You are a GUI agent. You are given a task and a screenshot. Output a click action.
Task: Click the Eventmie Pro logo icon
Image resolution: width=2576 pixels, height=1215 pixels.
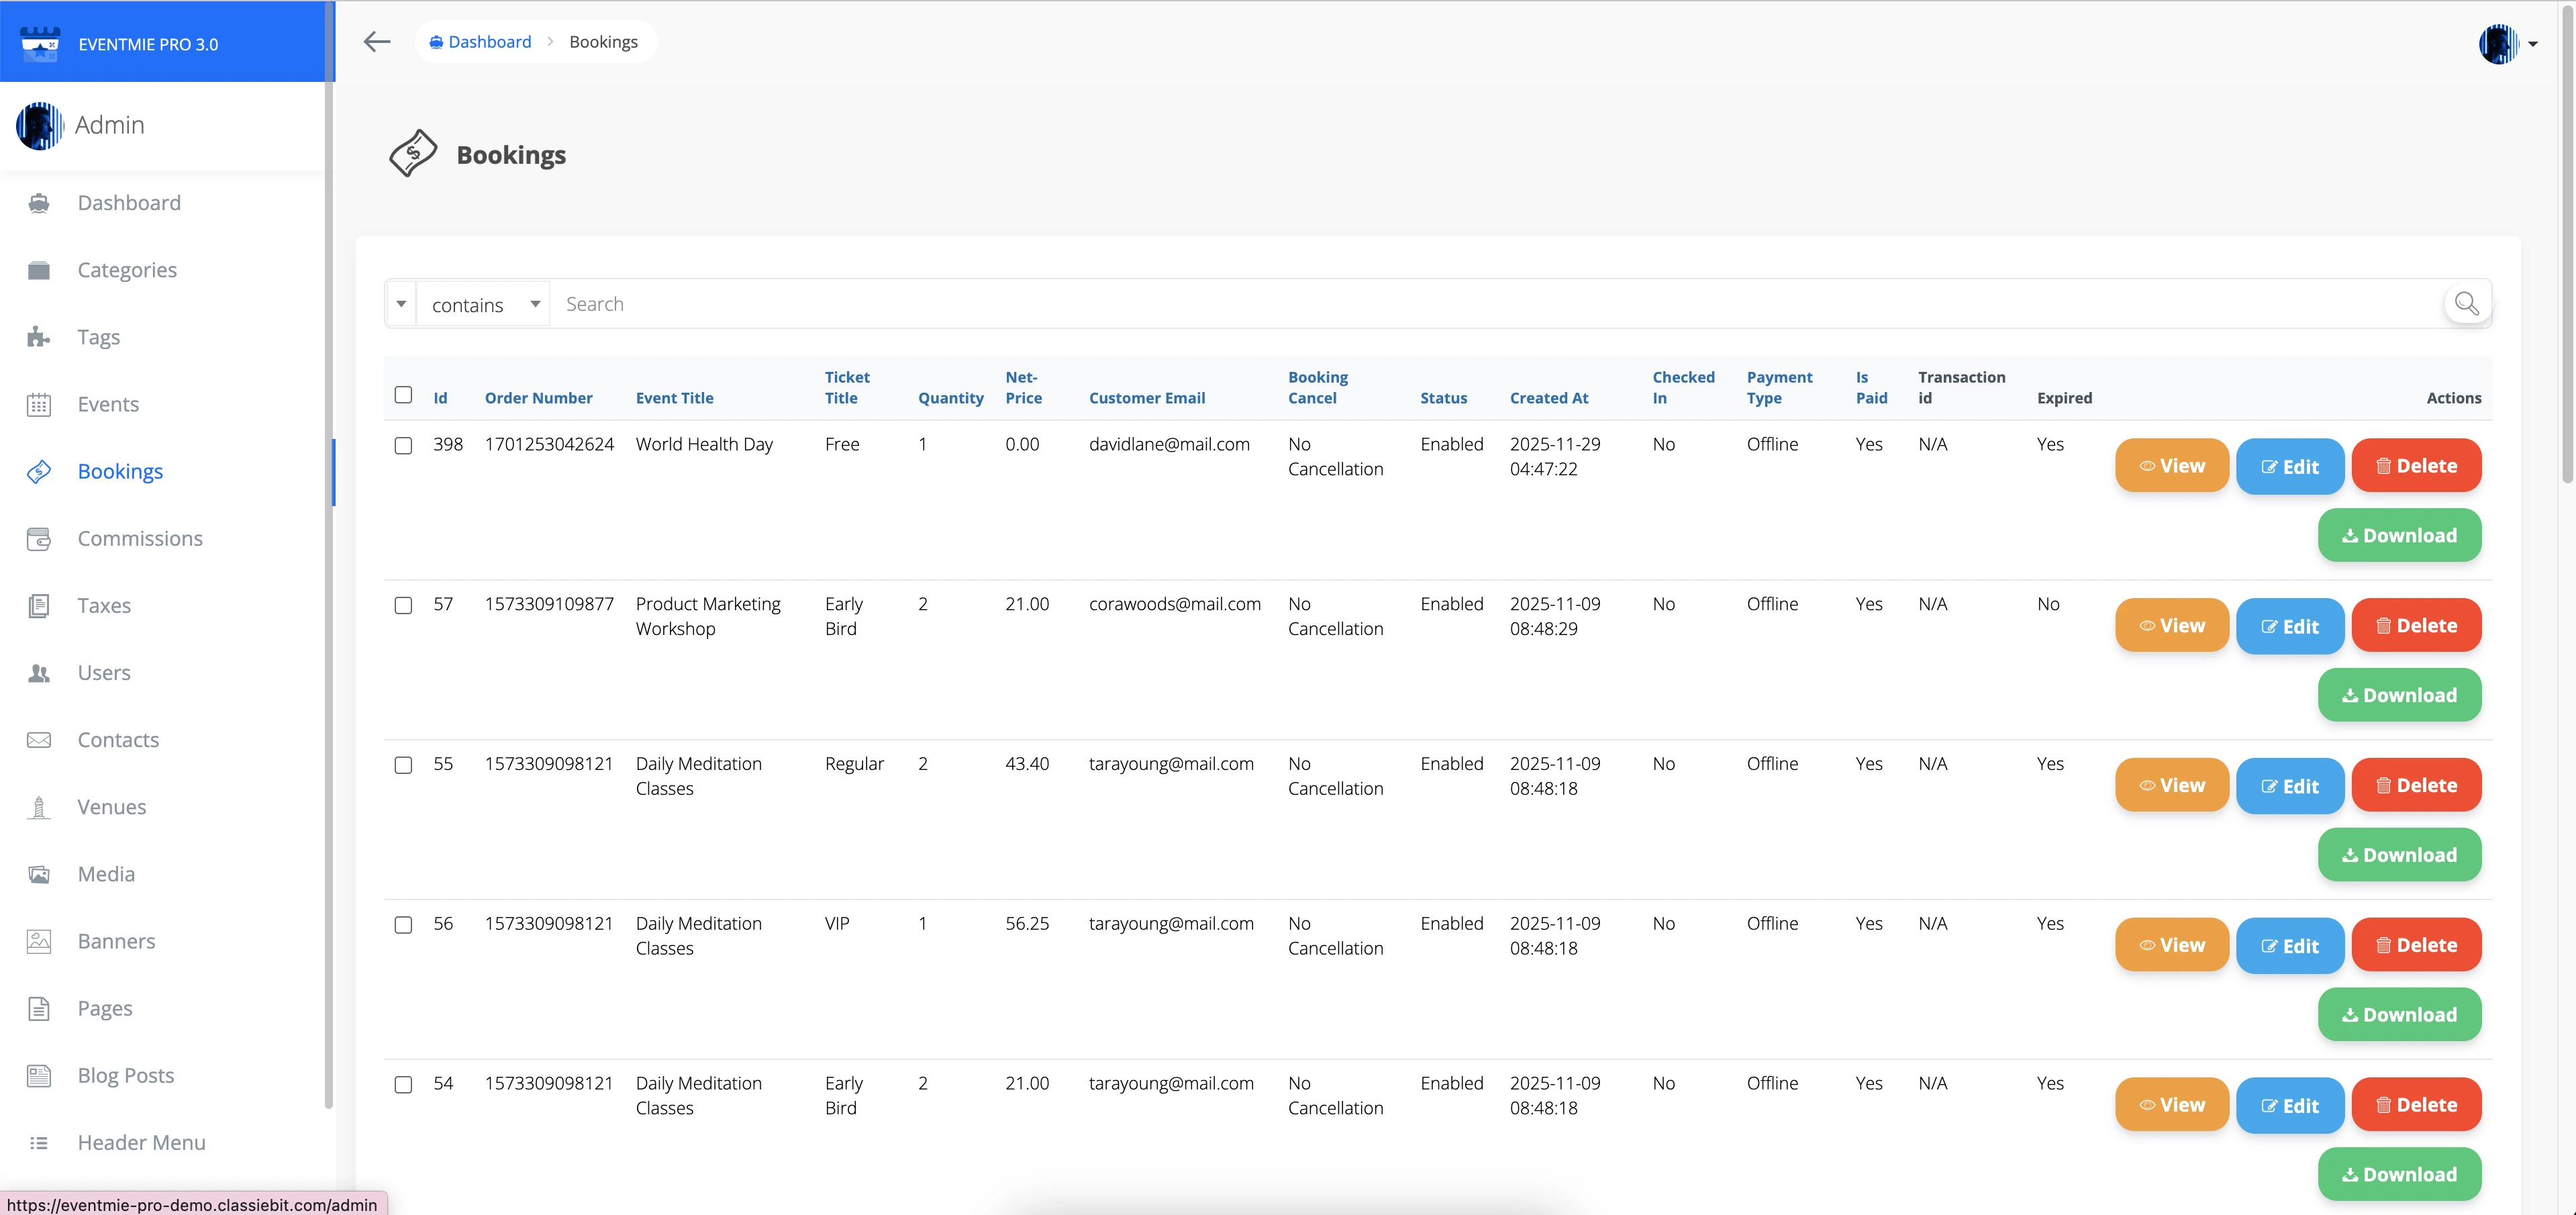[40, 43]
